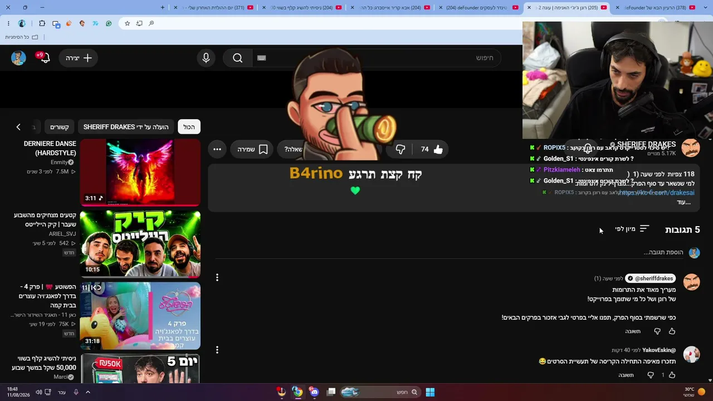Open the sort comments dropdown

[632, 229]
